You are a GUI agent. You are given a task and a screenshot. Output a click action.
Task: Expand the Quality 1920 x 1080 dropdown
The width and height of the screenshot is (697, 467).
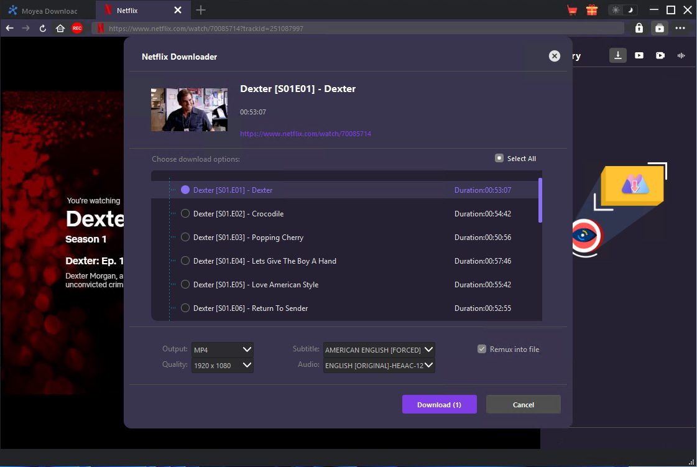(x=222, y=365)
